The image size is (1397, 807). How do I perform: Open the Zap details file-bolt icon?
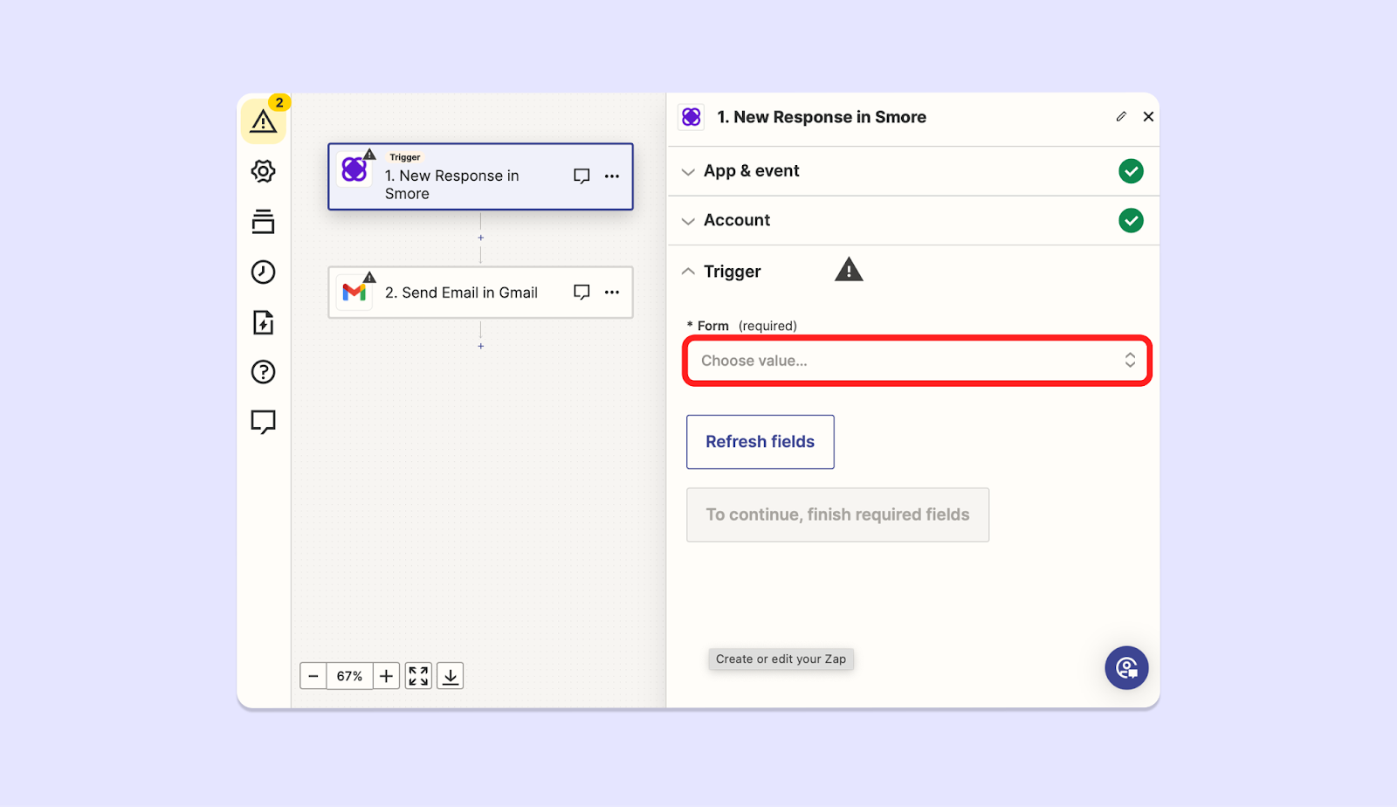(263, 322)
